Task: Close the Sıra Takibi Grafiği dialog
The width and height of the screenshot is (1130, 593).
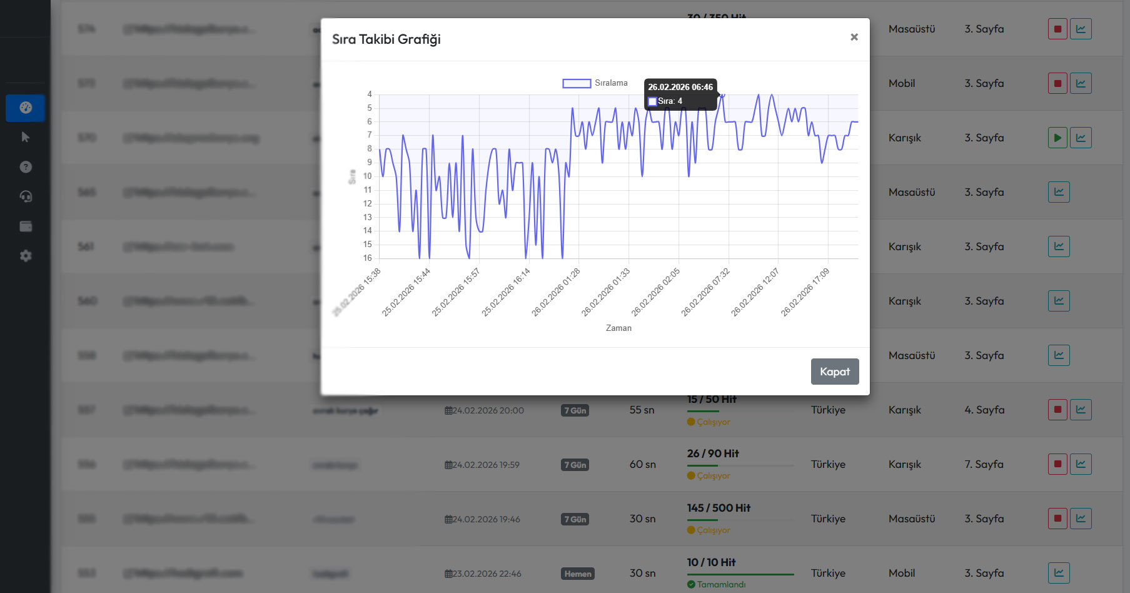Action: pyautogui.click(x=854, y=38)
